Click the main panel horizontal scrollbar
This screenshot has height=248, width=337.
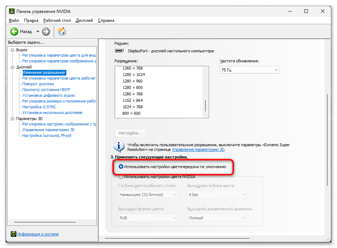(177, 238)
